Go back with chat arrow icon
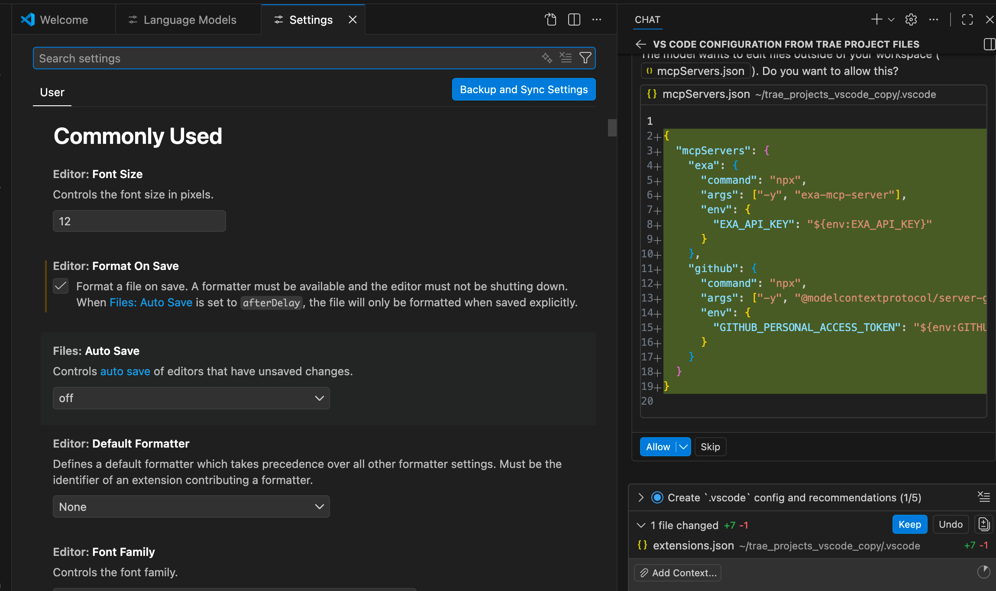 (x=640, y=44)
